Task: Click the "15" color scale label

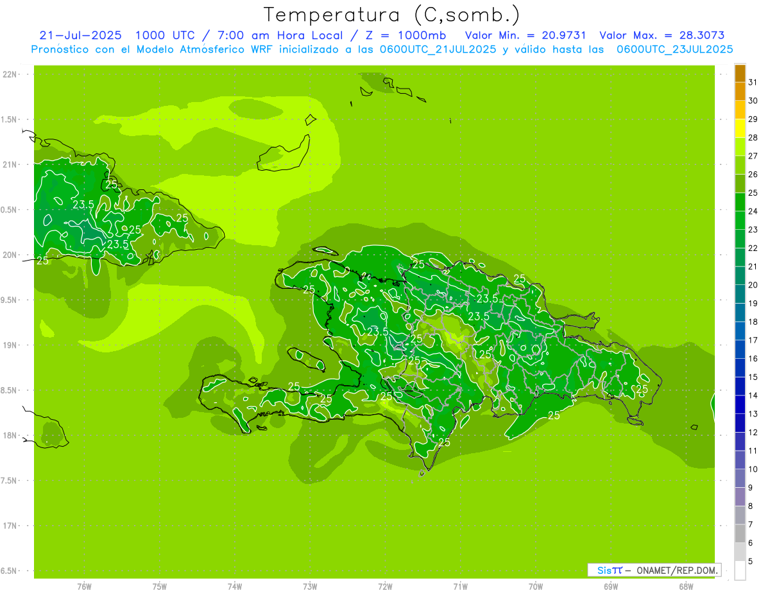Action: click(x=753, y=377)
